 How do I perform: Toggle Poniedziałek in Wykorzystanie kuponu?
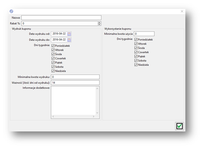point(136,39)
